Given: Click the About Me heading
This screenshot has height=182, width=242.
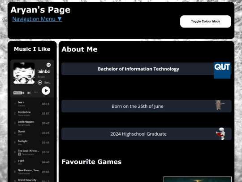Looking at the screenshot, I should [79, 49].
